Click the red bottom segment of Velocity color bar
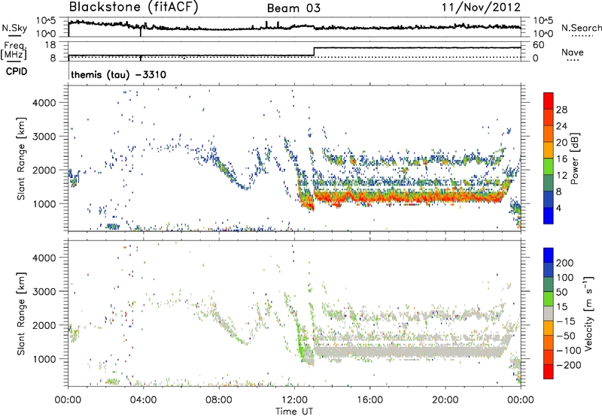Viewport: 602px width, 416px height. pos(549,372)
